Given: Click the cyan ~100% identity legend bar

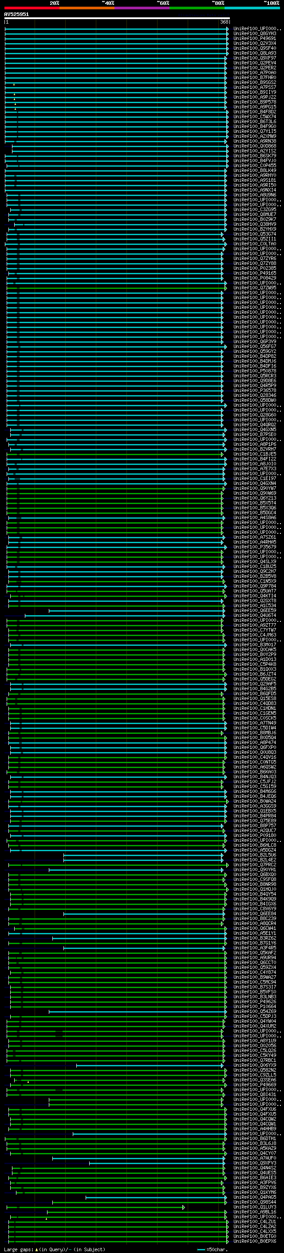Looking at the screenshot, I should click(252, 8).
